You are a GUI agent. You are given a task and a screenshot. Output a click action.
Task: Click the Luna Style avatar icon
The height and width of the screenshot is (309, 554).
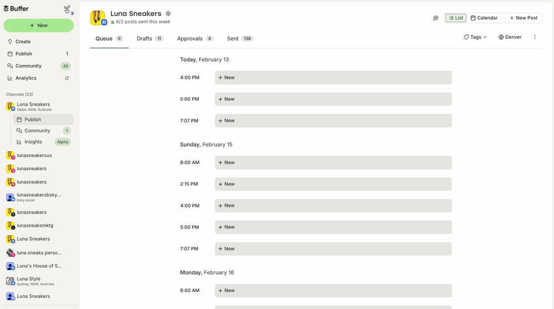point(11,281)
